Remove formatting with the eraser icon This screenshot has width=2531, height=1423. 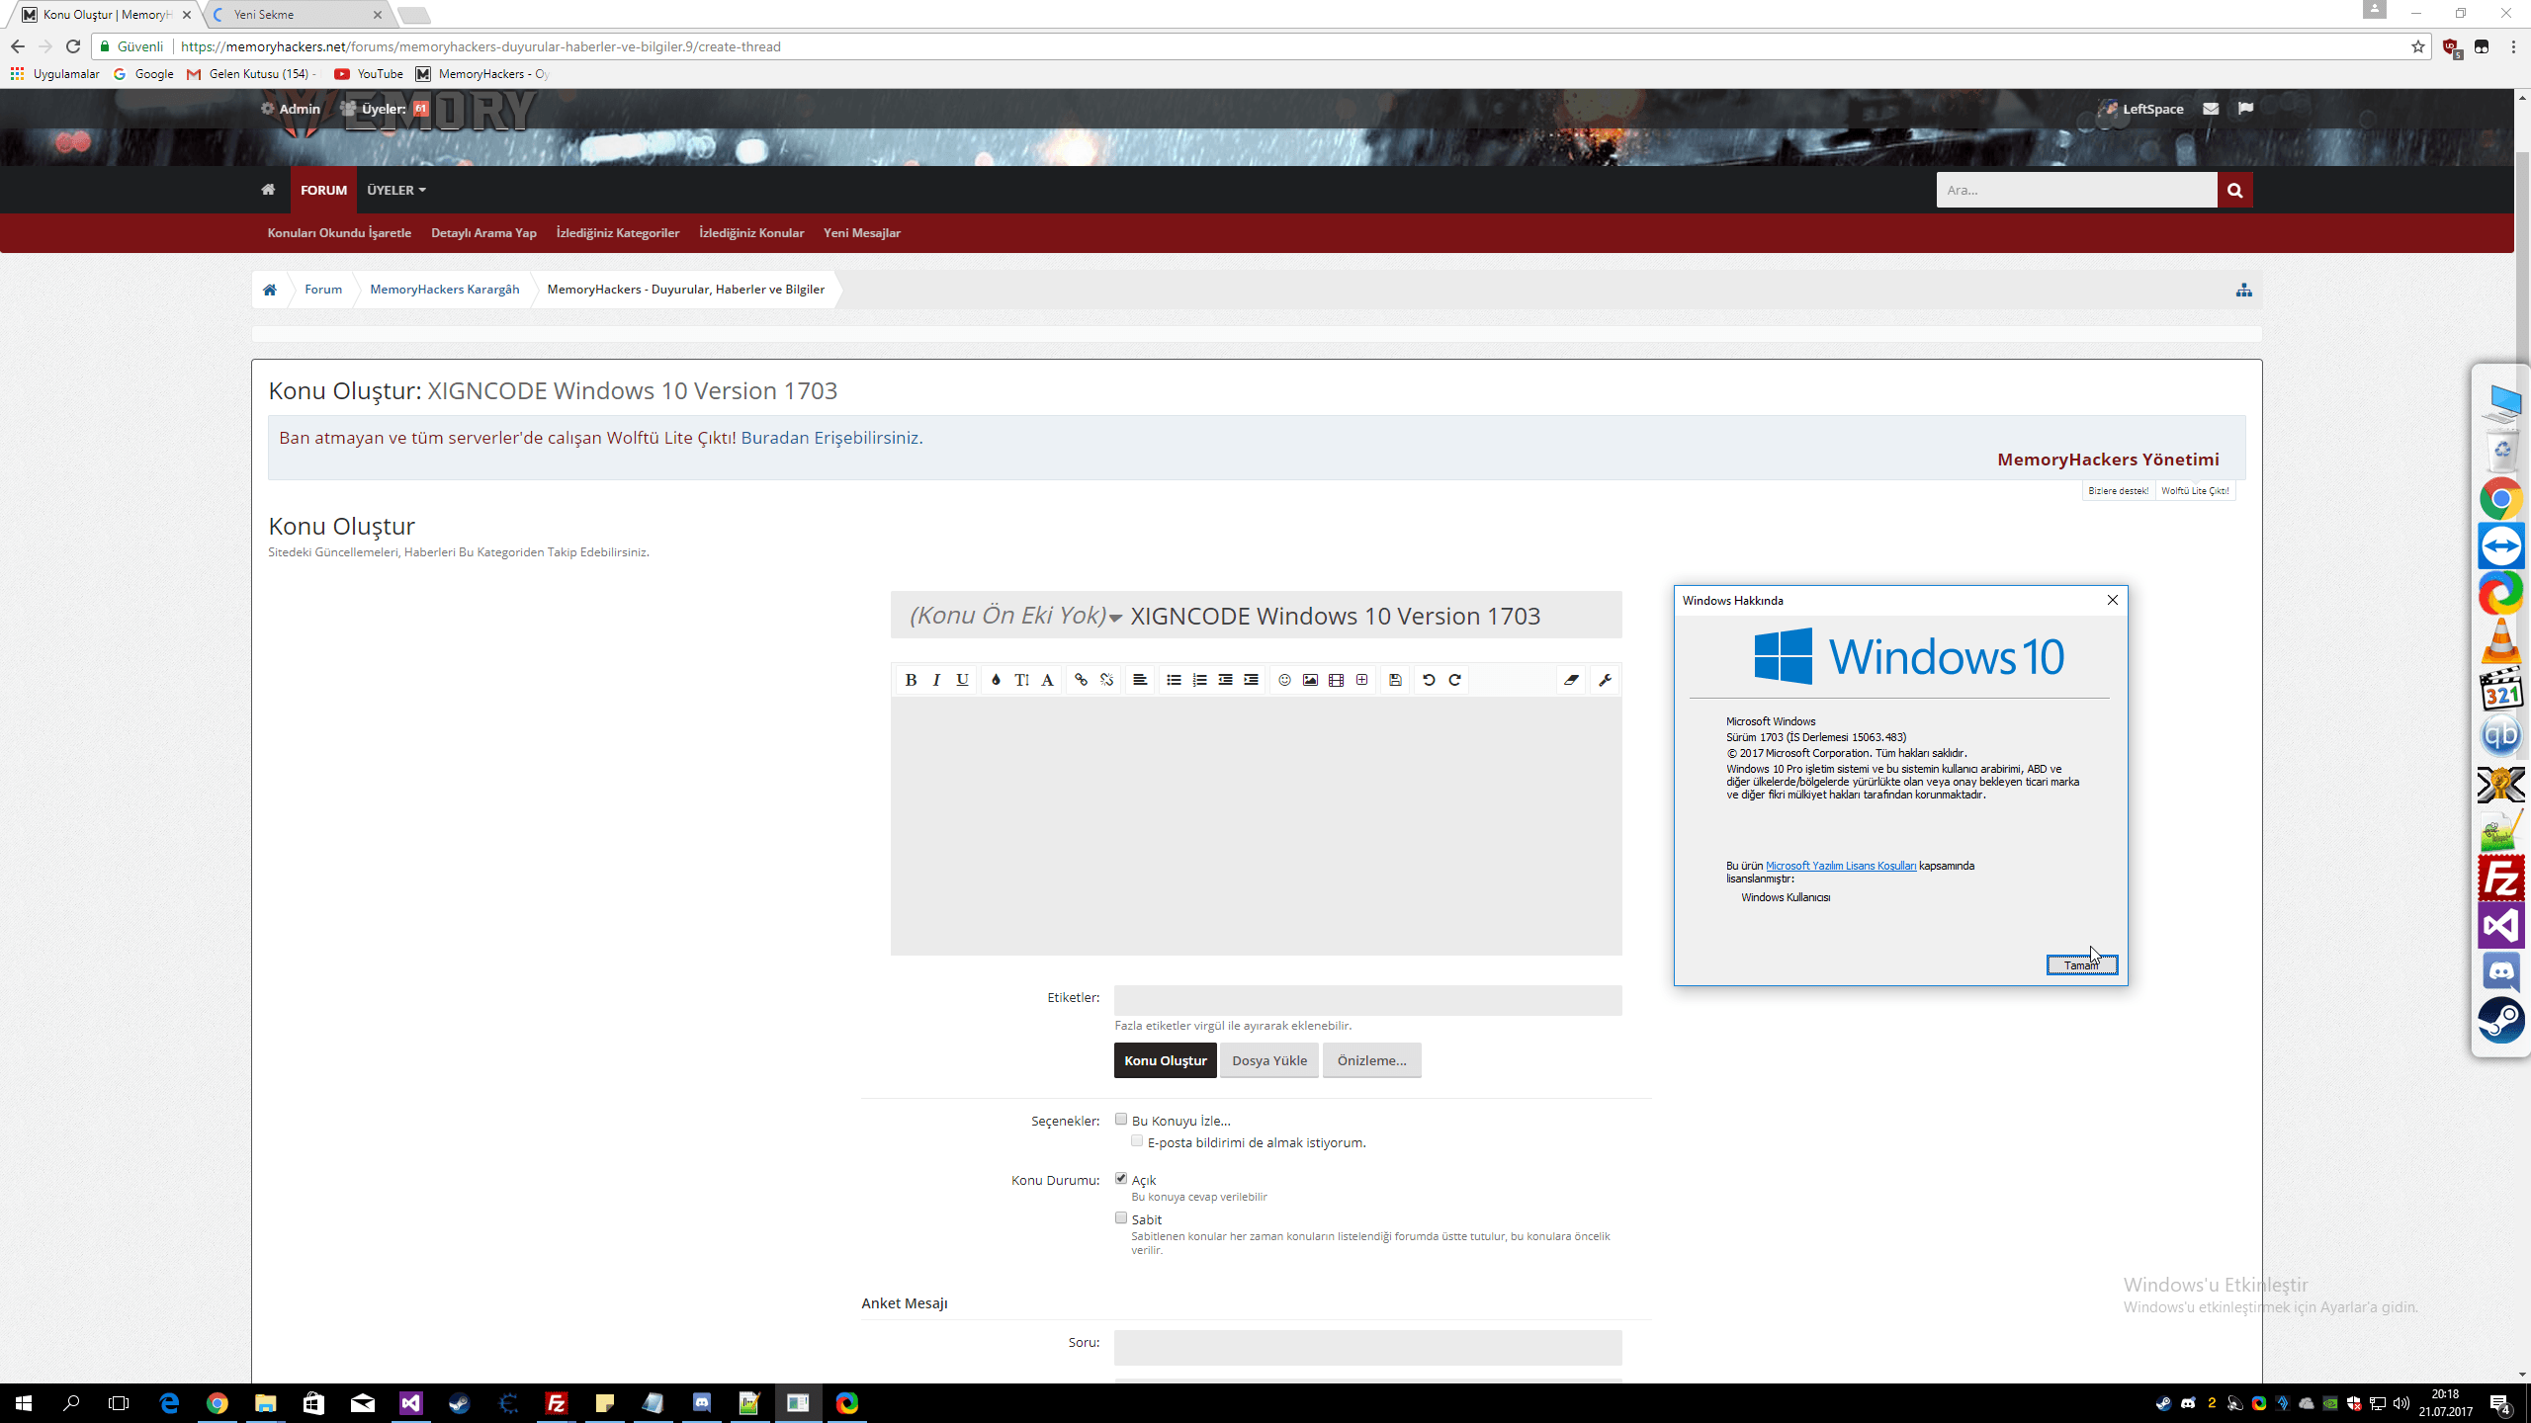pyautogui.click(x=1571, y=680)
